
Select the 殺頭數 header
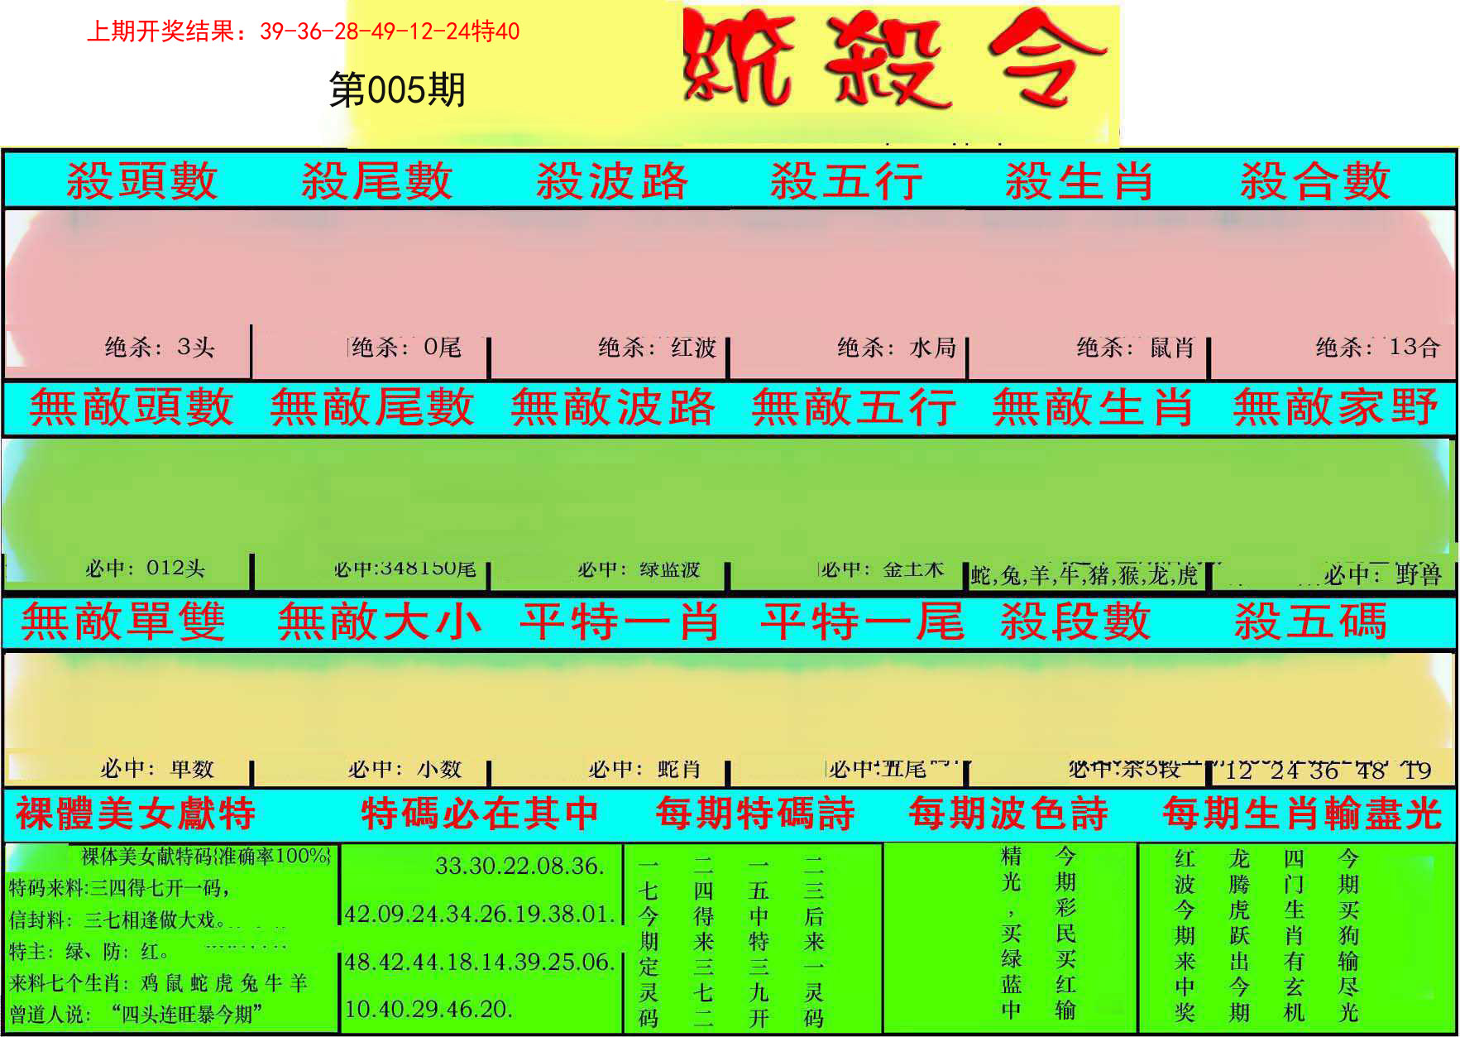pos(141,181)
